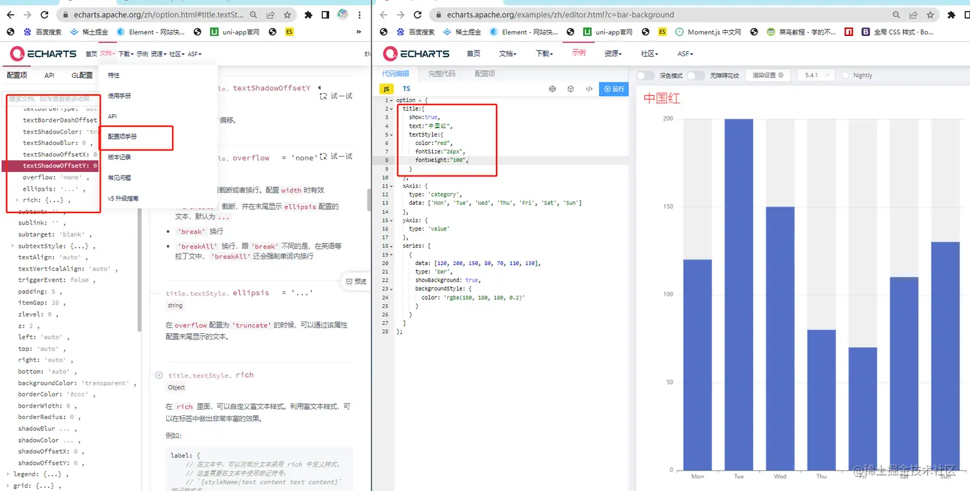The width and height of the screenshot is (970, 491).
Task: Open the 百度搜索 bookmark in left window
Action: (x=42, y=31)
